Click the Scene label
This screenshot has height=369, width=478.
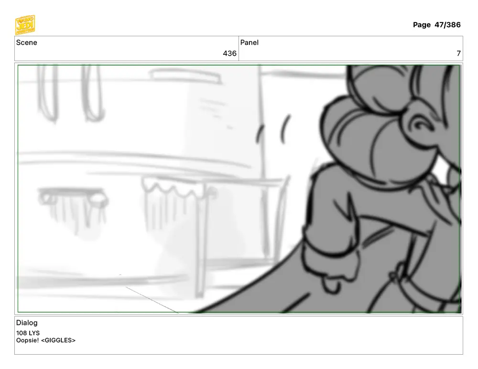click(26, 42)
